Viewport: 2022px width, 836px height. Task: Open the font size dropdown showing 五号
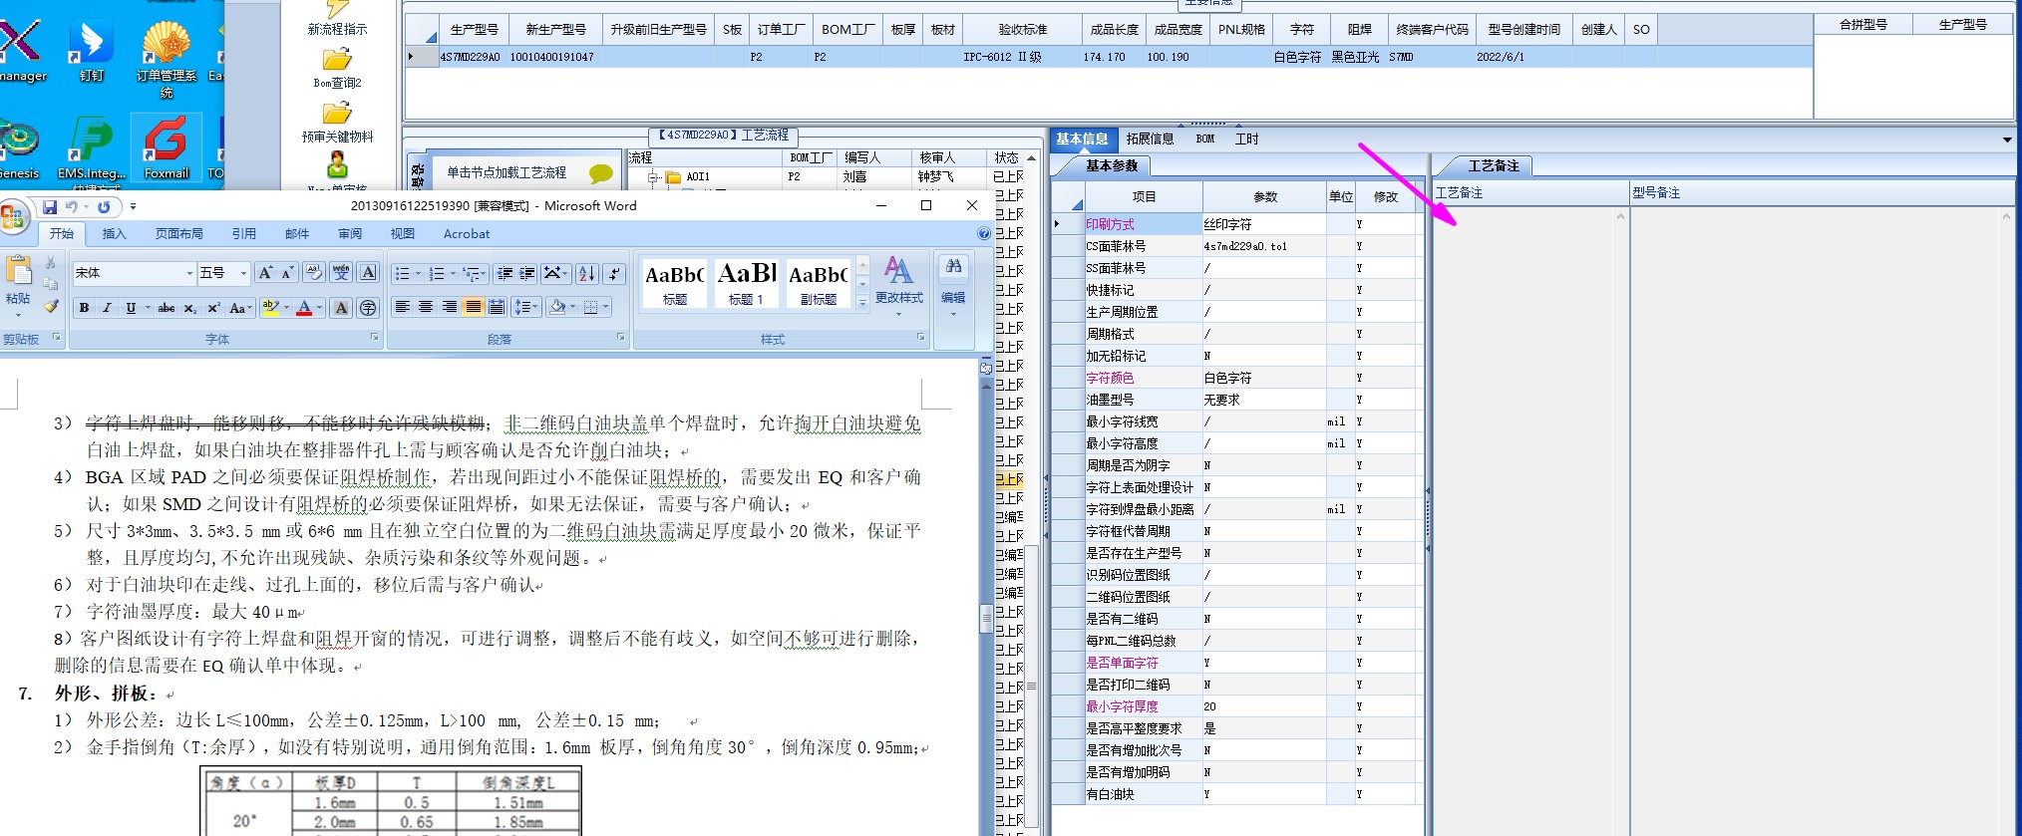(x=242, y=273)
